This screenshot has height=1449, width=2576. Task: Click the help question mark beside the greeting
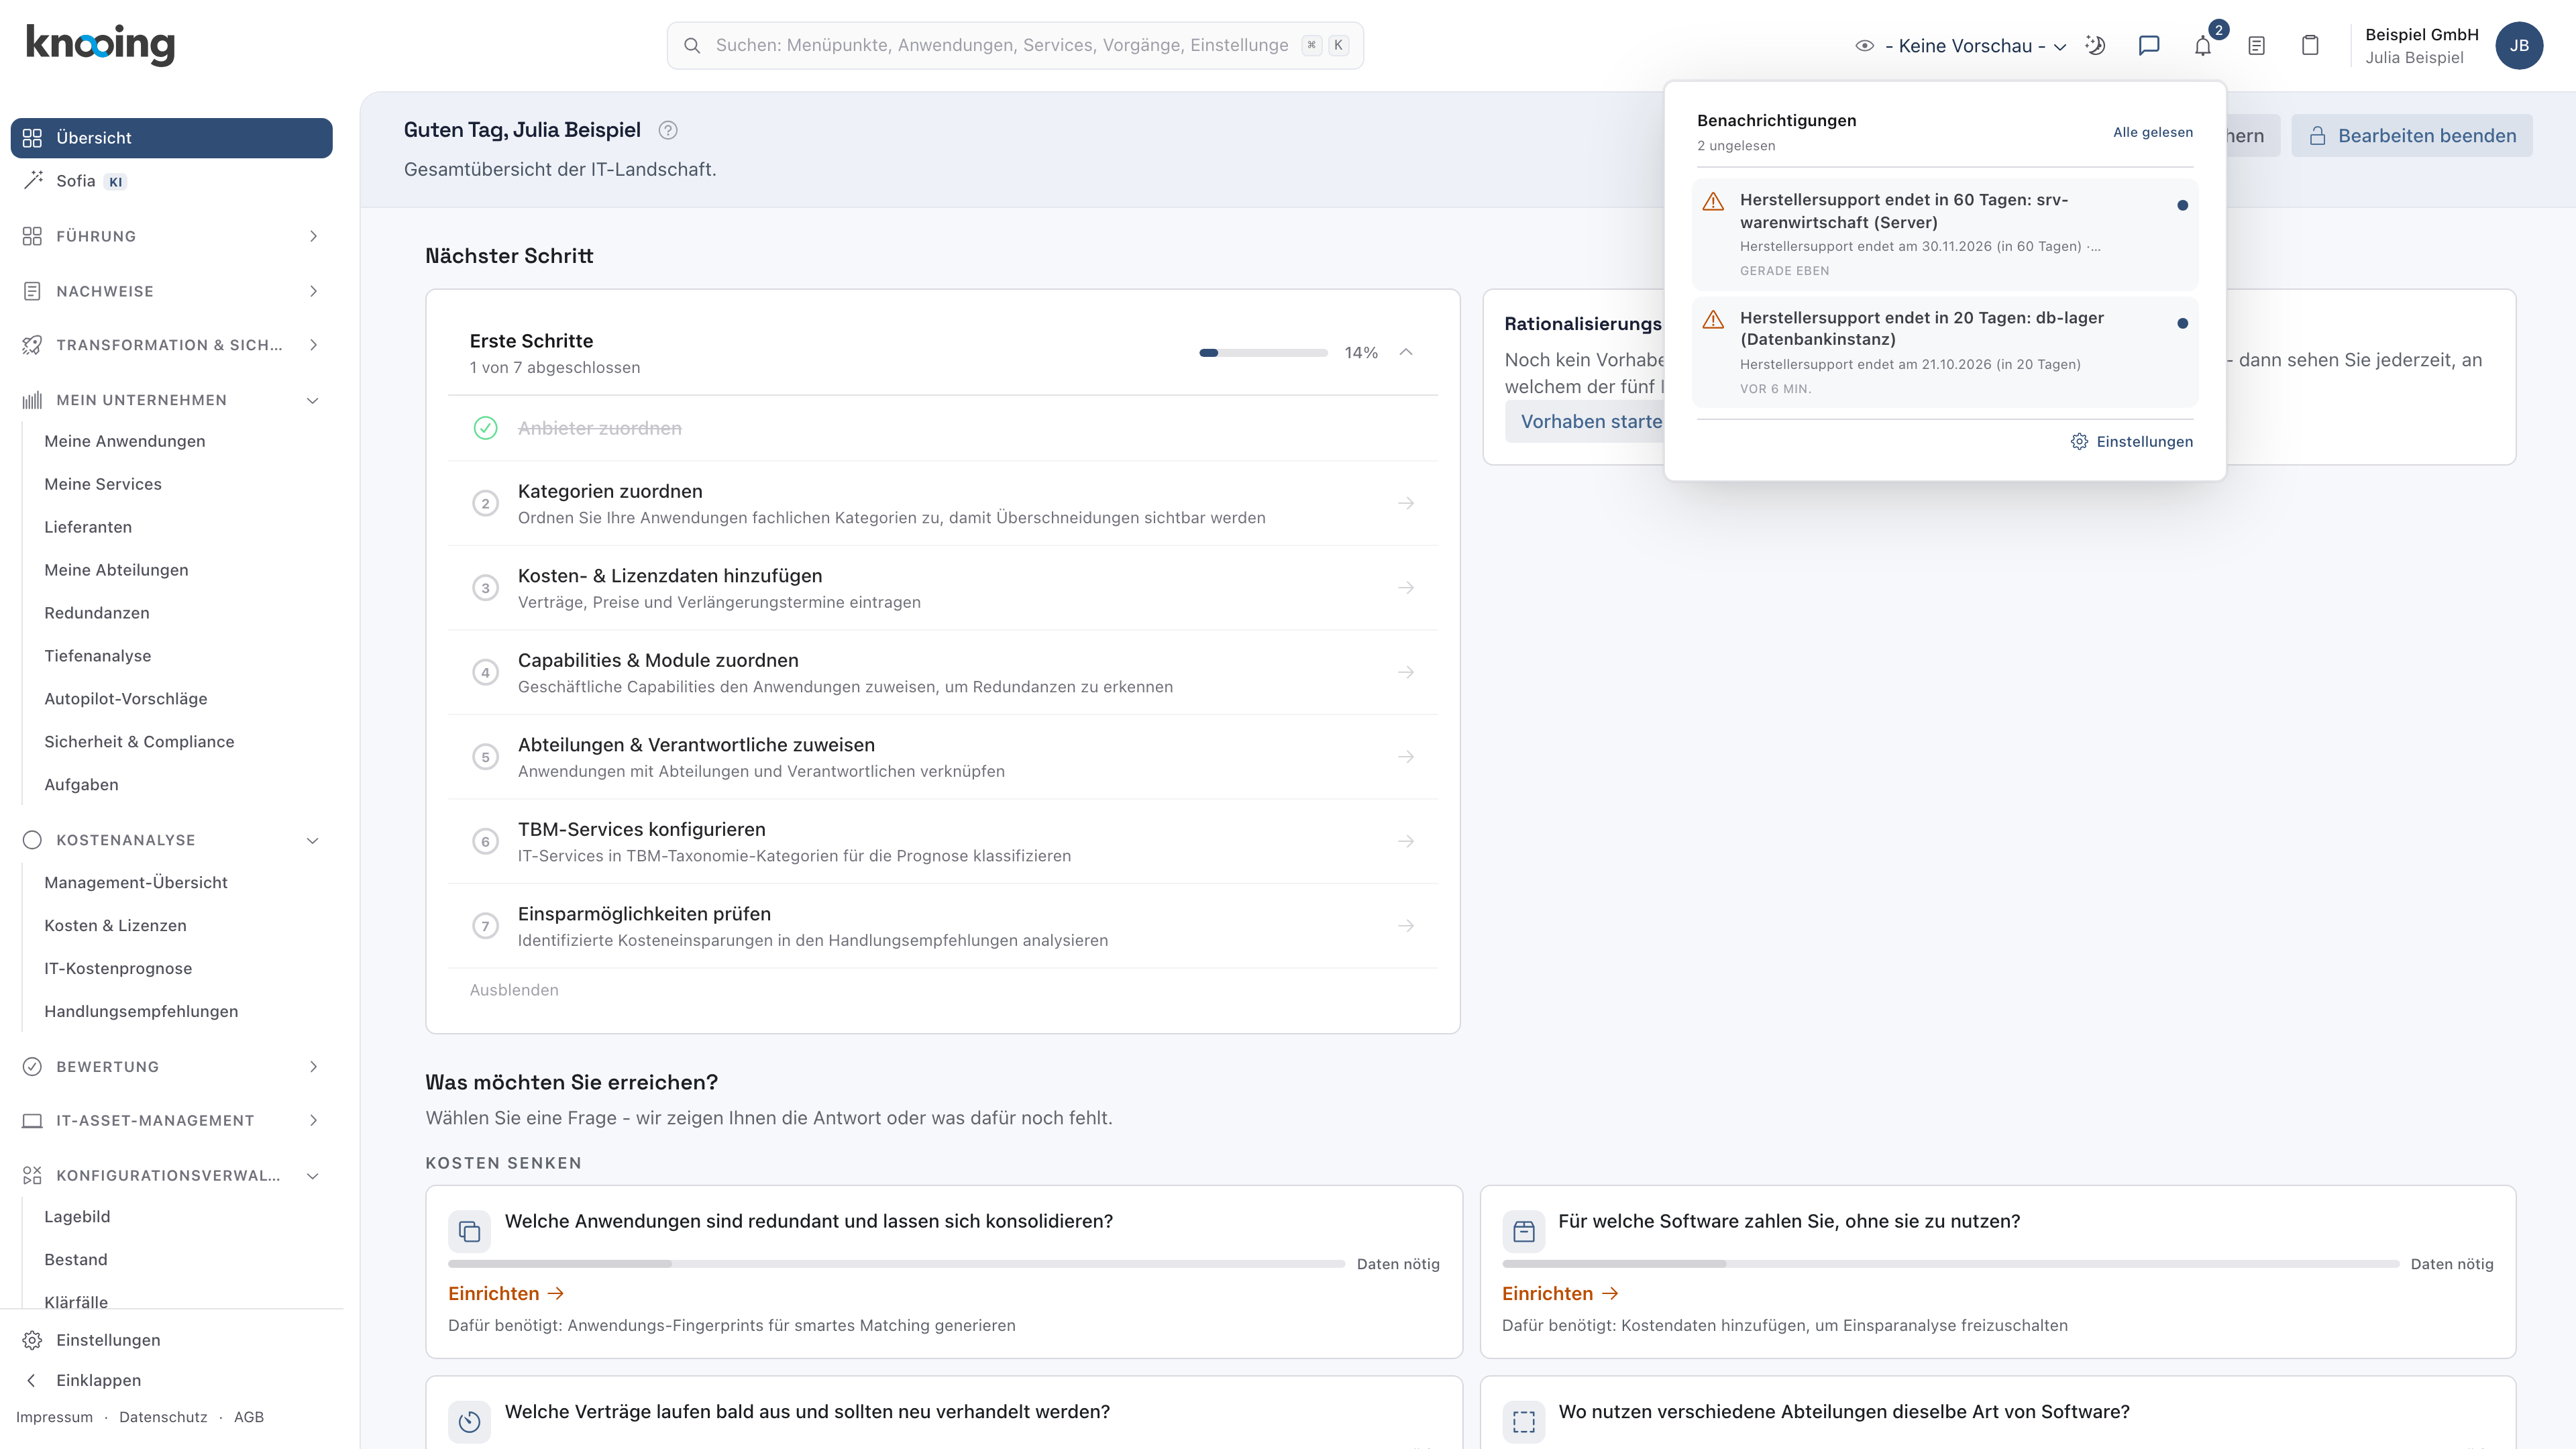click(x=668, y=130)
